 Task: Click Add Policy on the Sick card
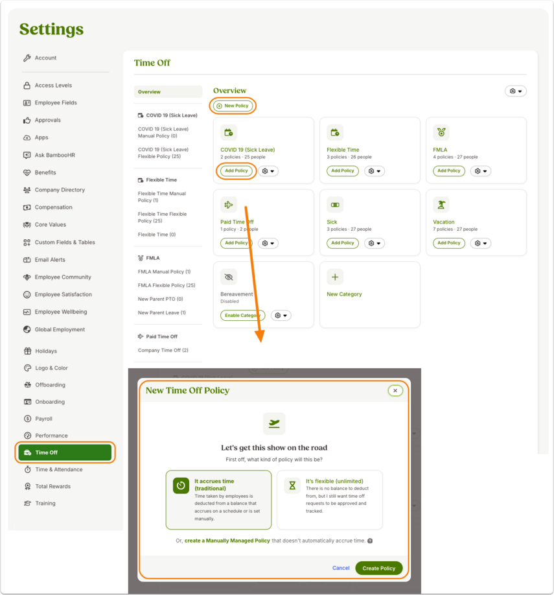tap(343, 243)
